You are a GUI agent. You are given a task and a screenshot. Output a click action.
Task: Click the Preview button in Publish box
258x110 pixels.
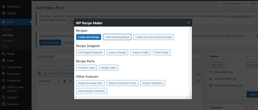coord(252,65)
